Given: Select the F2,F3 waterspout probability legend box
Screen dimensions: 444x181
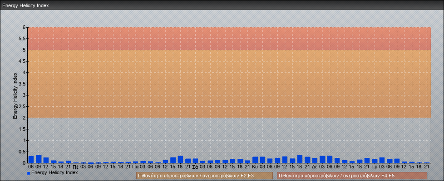Looking at the screenshot, I should [x=204, y=176].
